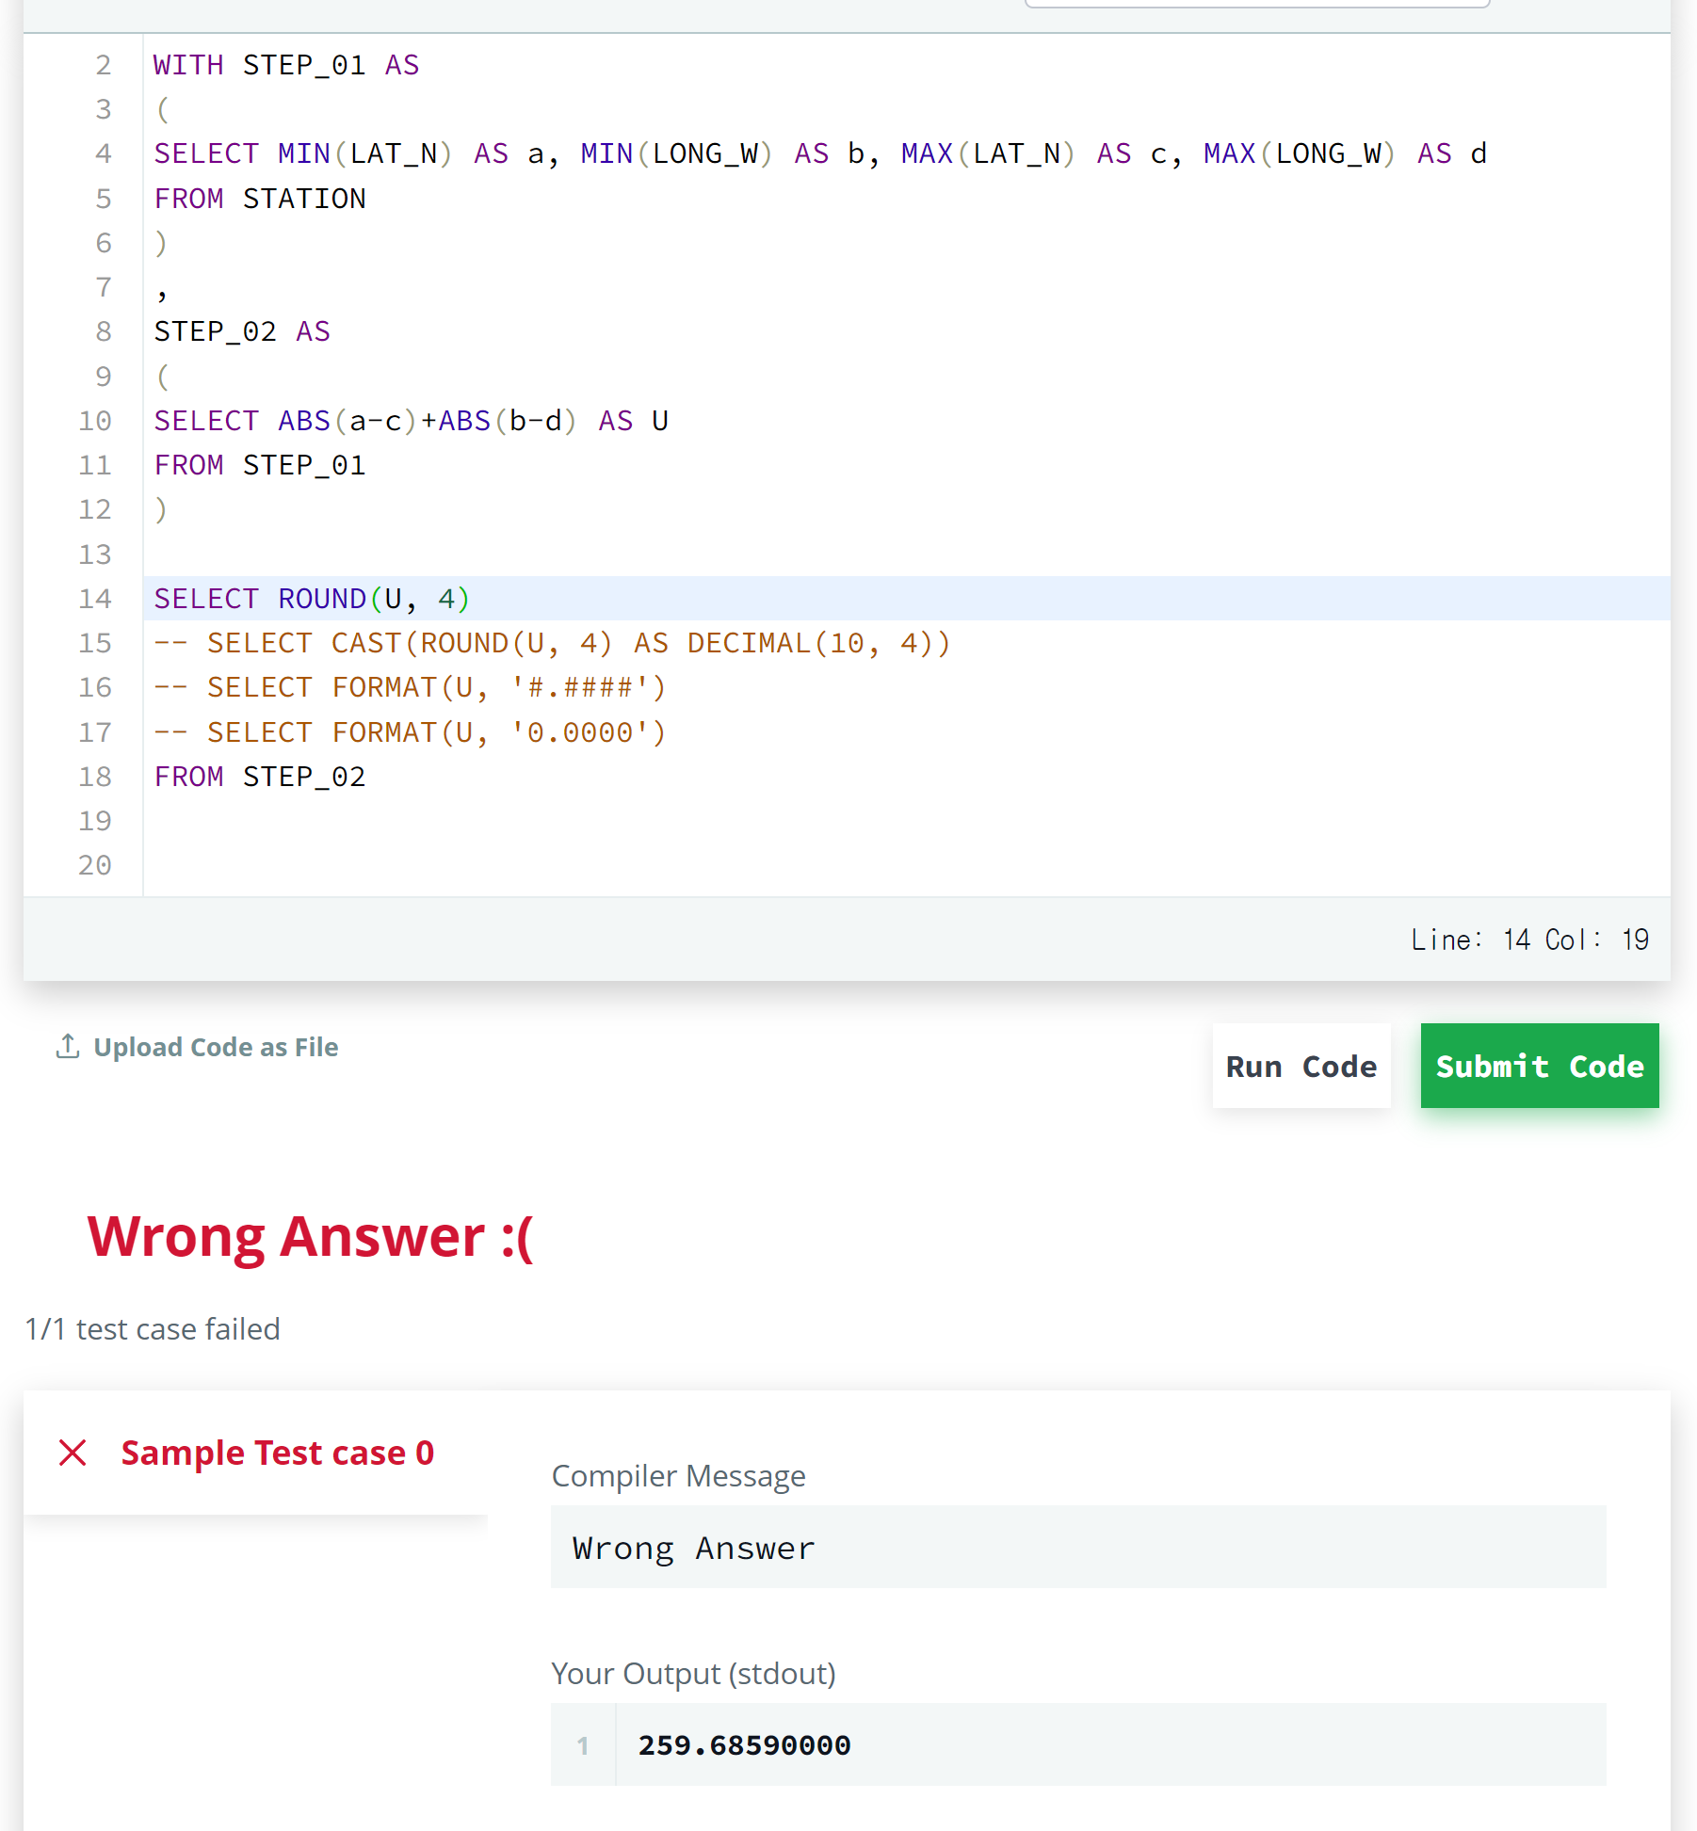Click the FROM STEP_02 line
The height and width of the screenshot is (1831, 1697).
point(260,777)
